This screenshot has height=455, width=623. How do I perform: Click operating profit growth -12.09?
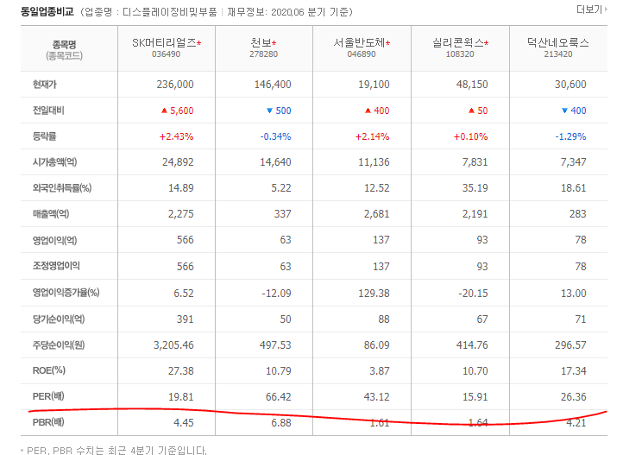pyautogui.click(x=276, y=294)
